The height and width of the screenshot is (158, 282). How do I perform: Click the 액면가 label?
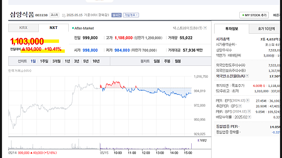(221, 56)
